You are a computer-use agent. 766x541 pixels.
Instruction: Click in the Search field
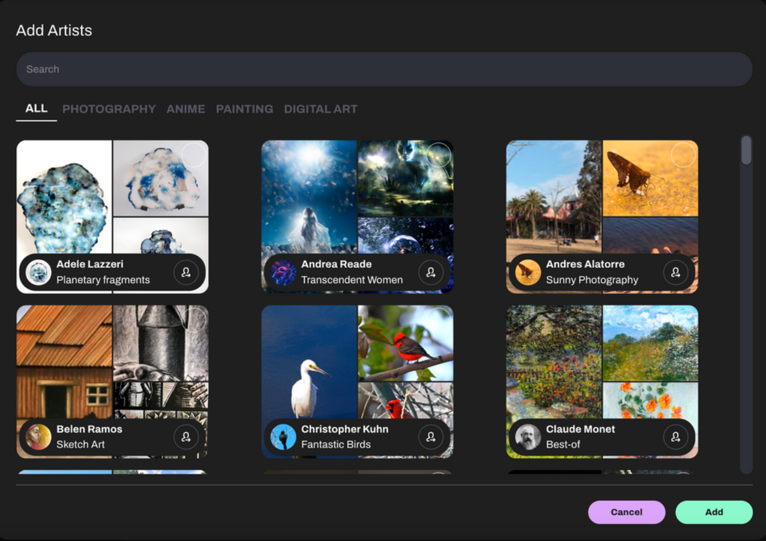(384, 69)
